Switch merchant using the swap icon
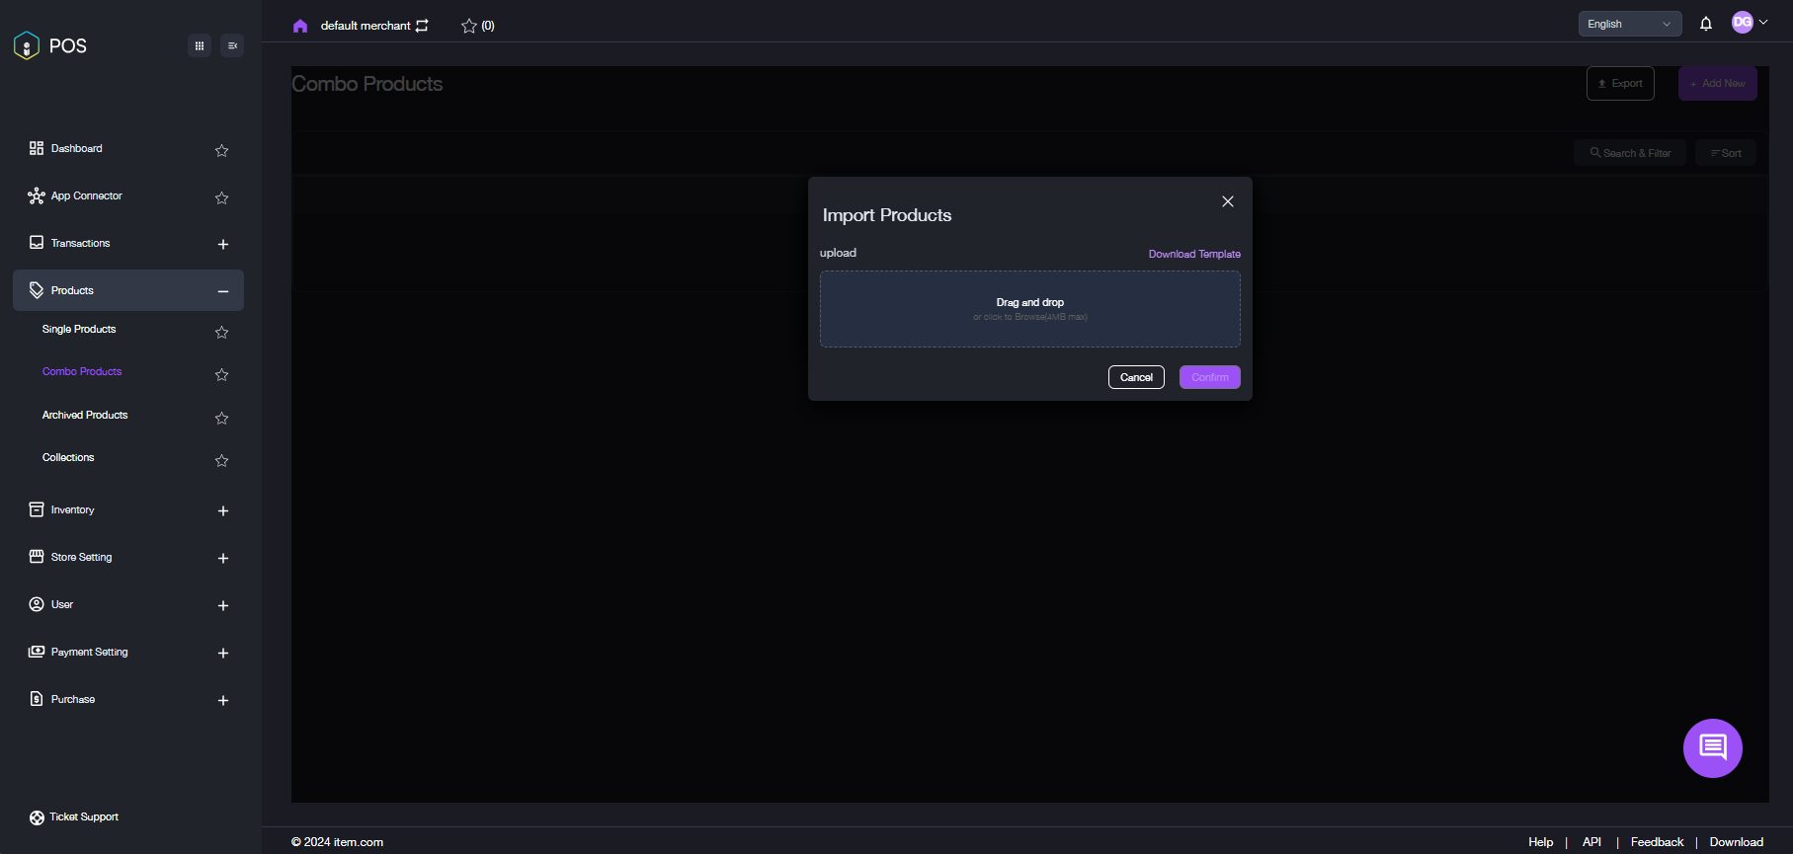 [423, 26]
